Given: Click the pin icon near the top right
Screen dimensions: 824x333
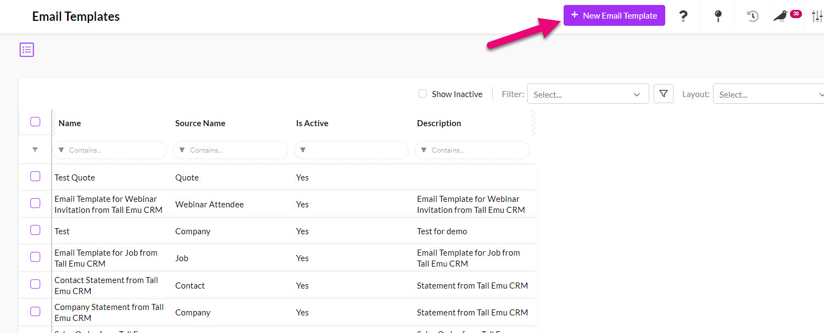Looking at the screenshot, I should click(x=717, y=16).
